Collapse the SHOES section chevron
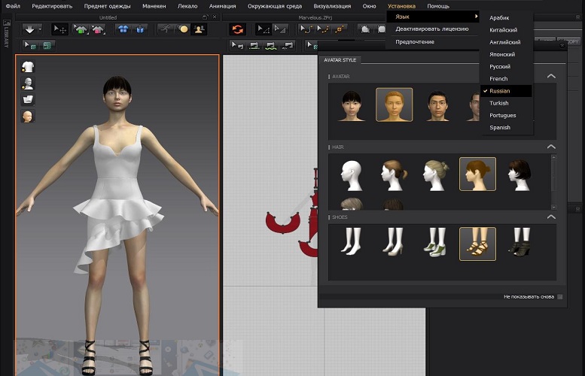 point(551,217)
